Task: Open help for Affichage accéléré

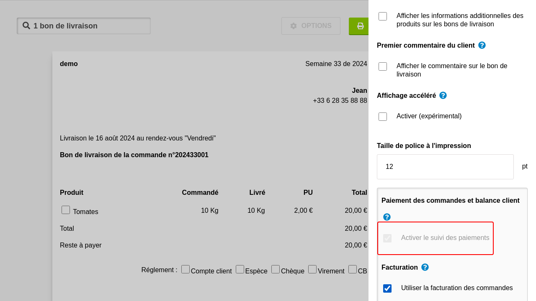Action: click(x=443, y=95)
